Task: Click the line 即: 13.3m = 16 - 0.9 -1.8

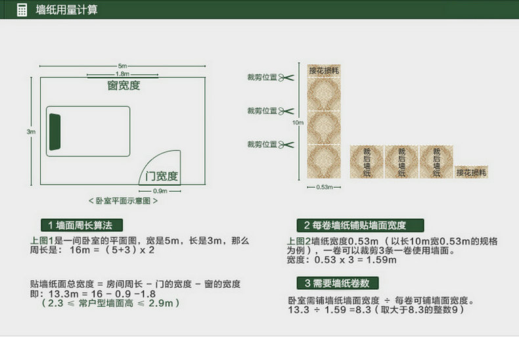Action: tap(93, 294)
